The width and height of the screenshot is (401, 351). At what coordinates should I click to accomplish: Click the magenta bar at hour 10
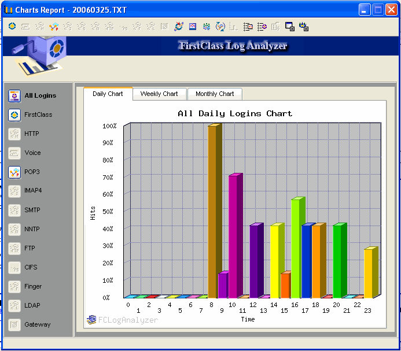coord(233,236)
